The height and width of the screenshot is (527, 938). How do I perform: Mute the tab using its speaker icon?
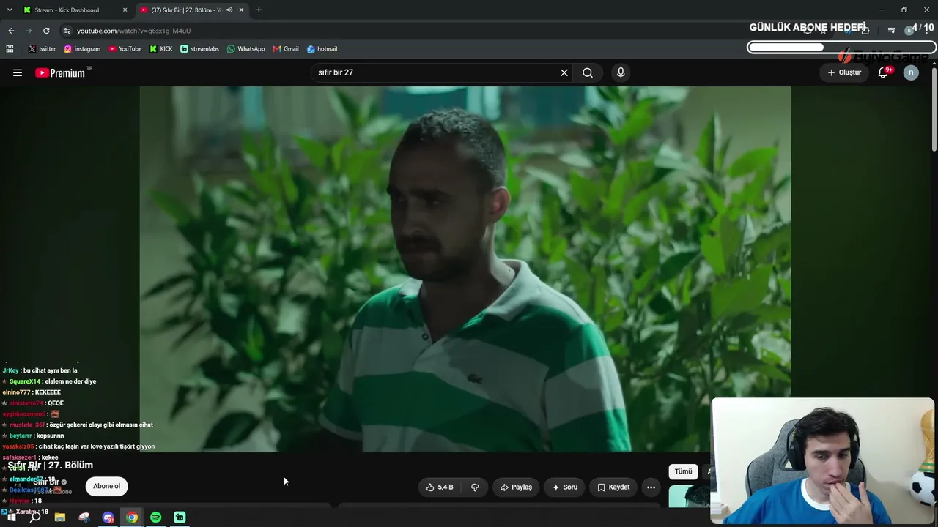pyautogui.click(x=229, y=10)
